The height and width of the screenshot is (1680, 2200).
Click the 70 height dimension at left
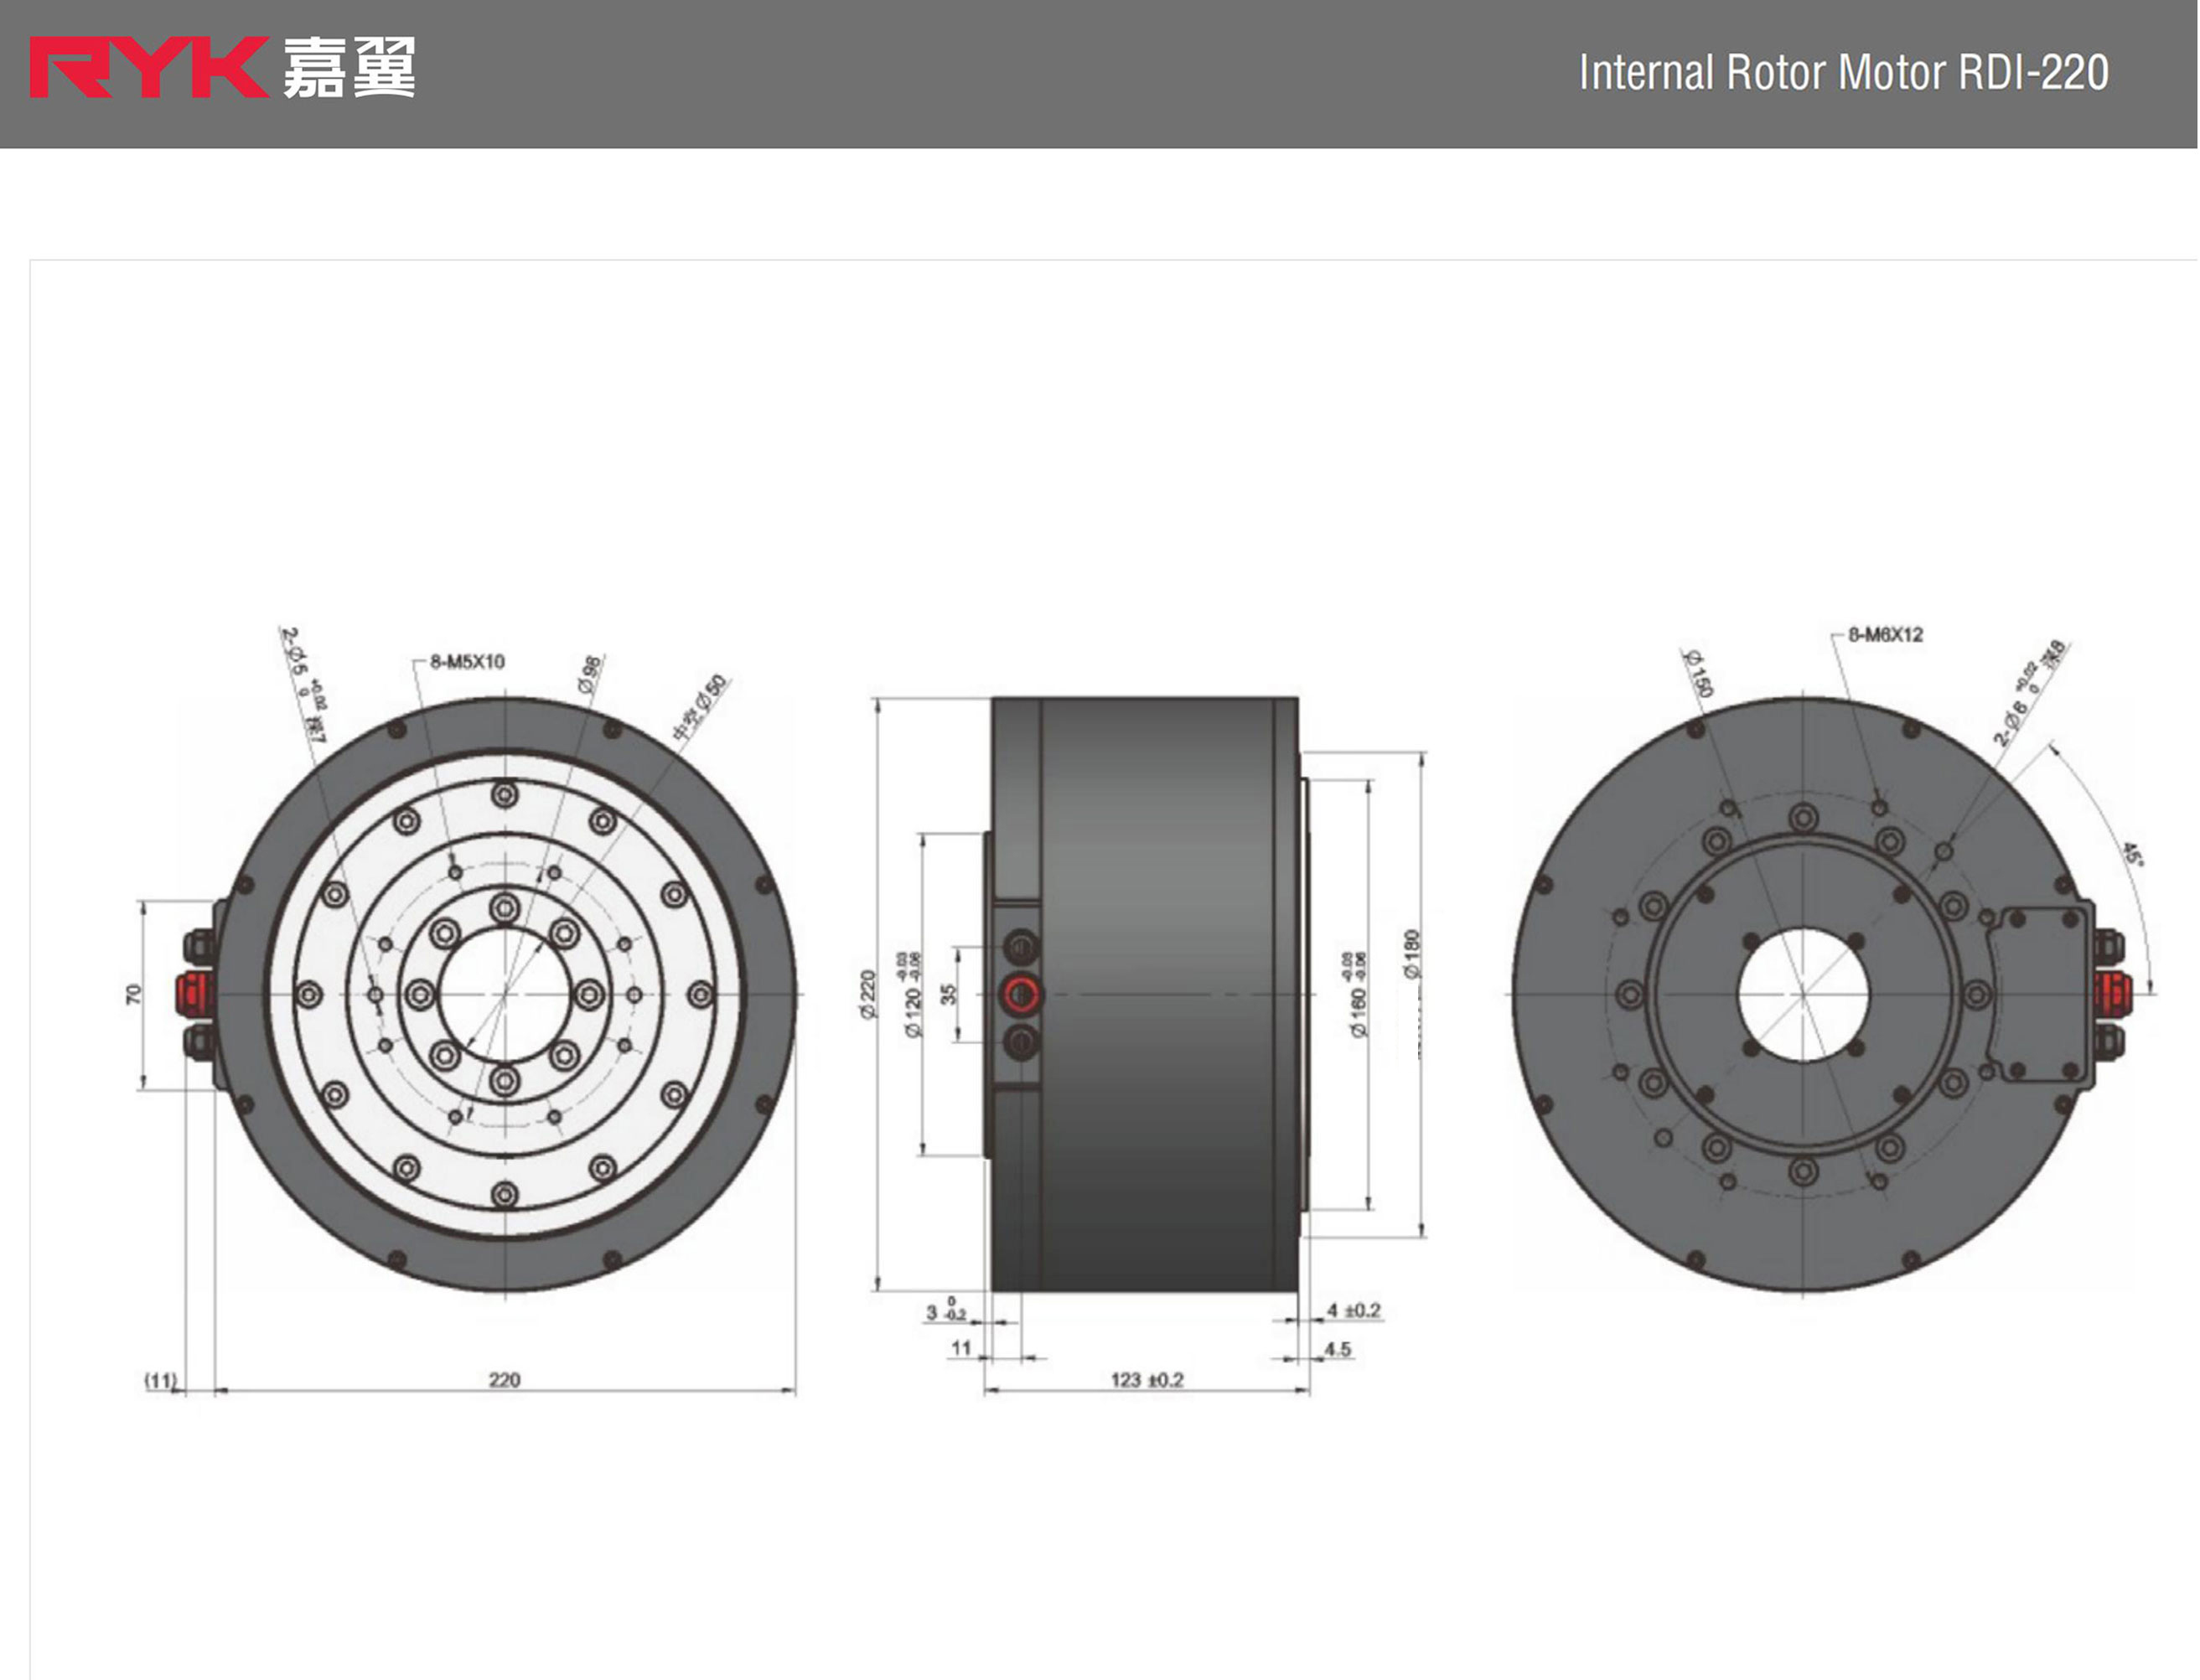(133, 994)
